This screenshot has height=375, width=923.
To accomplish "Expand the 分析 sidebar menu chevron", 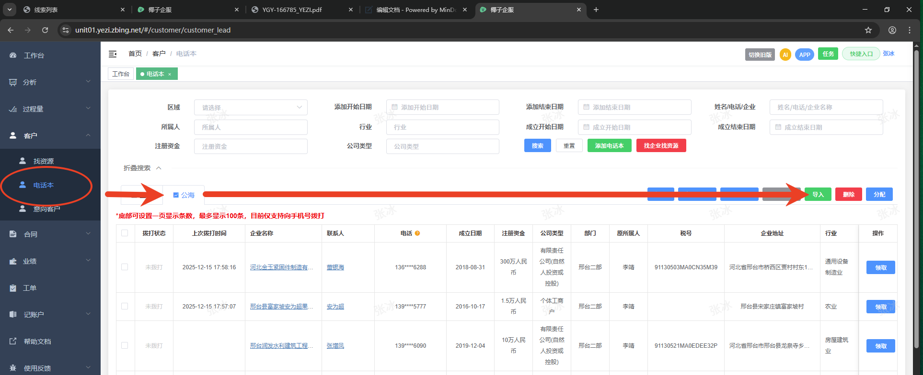I will tap(88, 82).
